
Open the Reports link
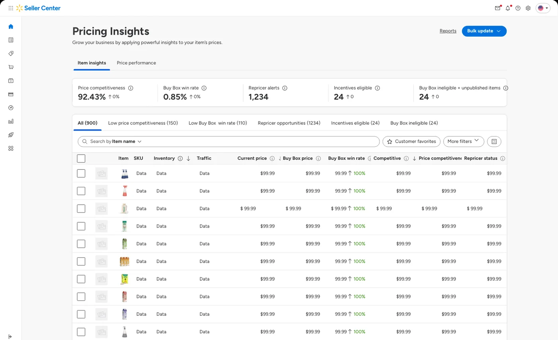pyautogui.click(x=448, y=31)
